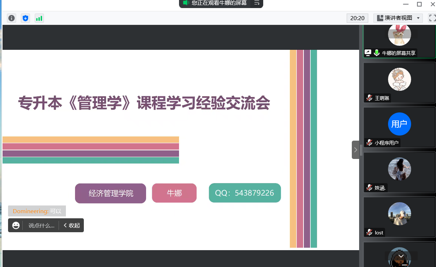This screenshot has height=267, width=436.
Task: Click the 小程序用户 name label
Action: click(387, 143)
